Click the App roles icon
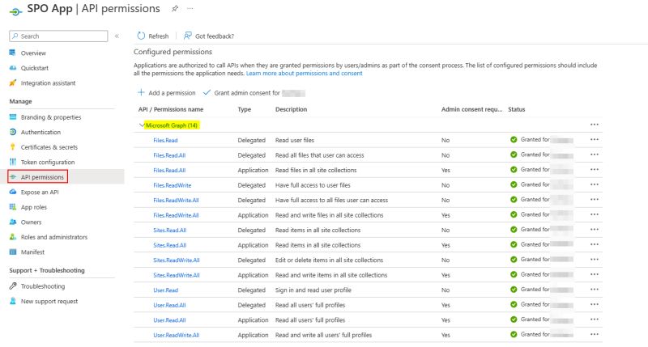The width and height of the screenshot is (648, 347). [13, 207]
